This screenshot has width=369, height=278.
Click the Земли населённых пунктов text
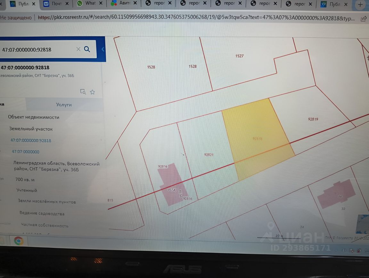coord(47,201)
